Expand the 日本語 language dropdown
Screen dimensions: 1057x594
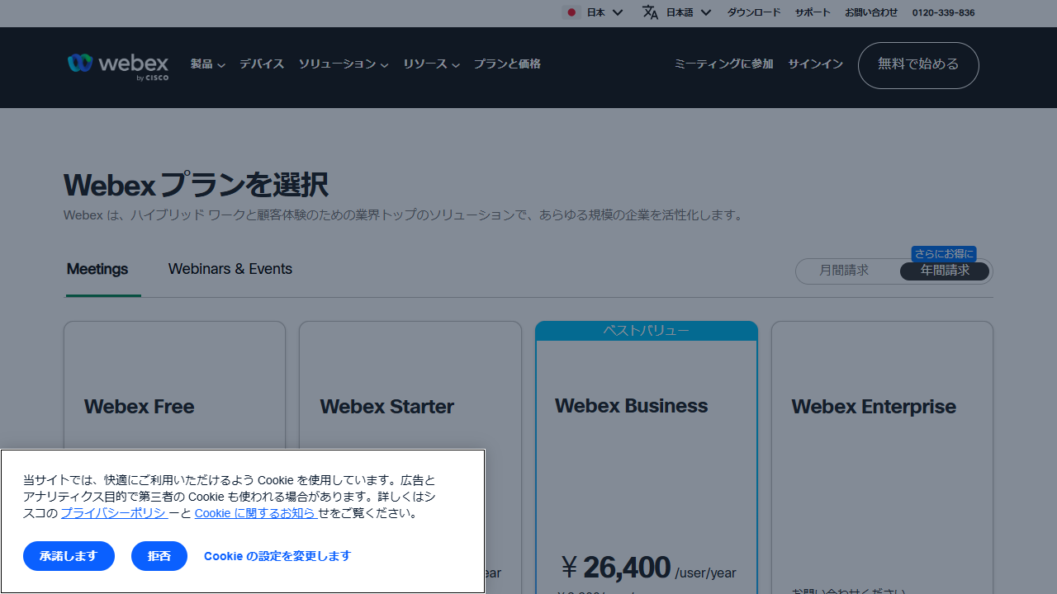689,12
